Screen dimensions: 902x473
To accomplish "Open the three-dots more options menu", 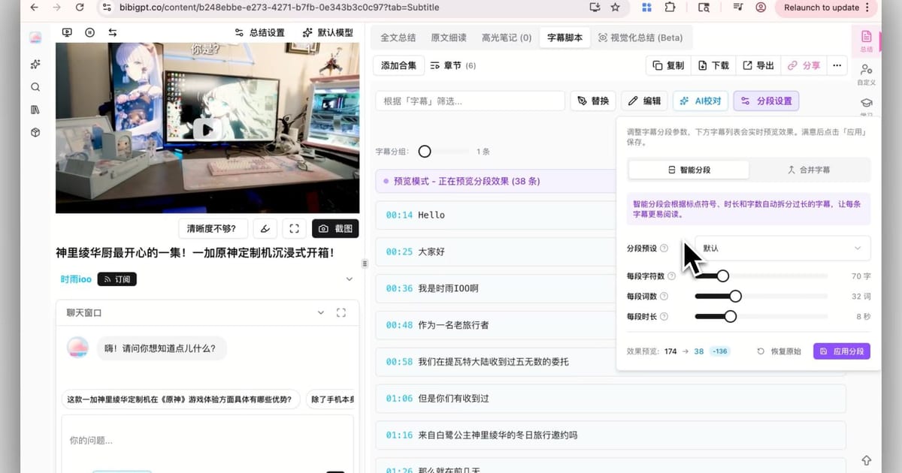I will click(837, 65).
